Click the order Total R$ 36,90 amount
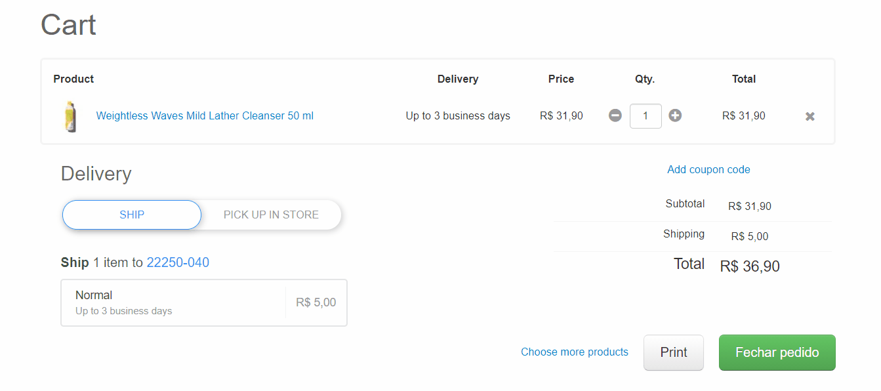The width and height of the screenshot is (881, 391). point(750,266)
